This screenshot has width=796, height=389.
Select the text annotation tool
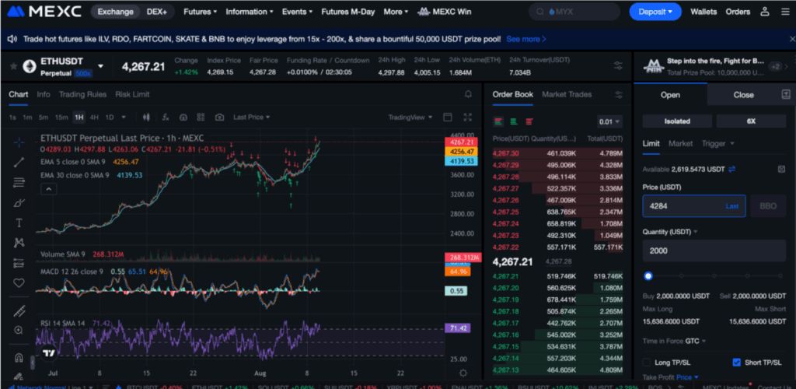19,223
